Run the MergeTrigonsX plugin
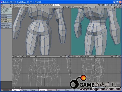 [6, 25]
